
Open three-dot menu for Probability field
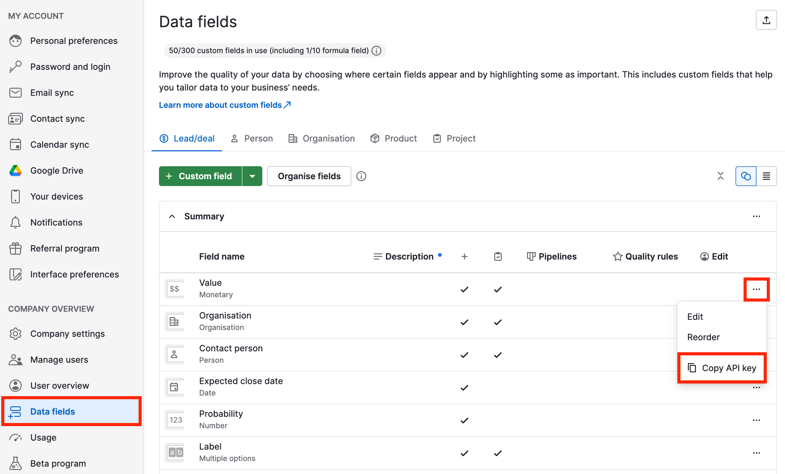[756, 420]
